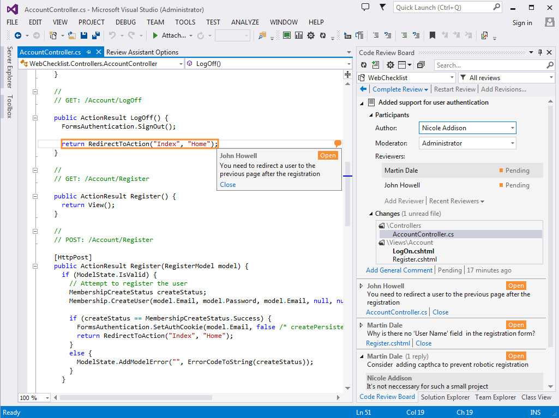
Task: Pin the Code Review Board panel
Action: click(540, 52)
